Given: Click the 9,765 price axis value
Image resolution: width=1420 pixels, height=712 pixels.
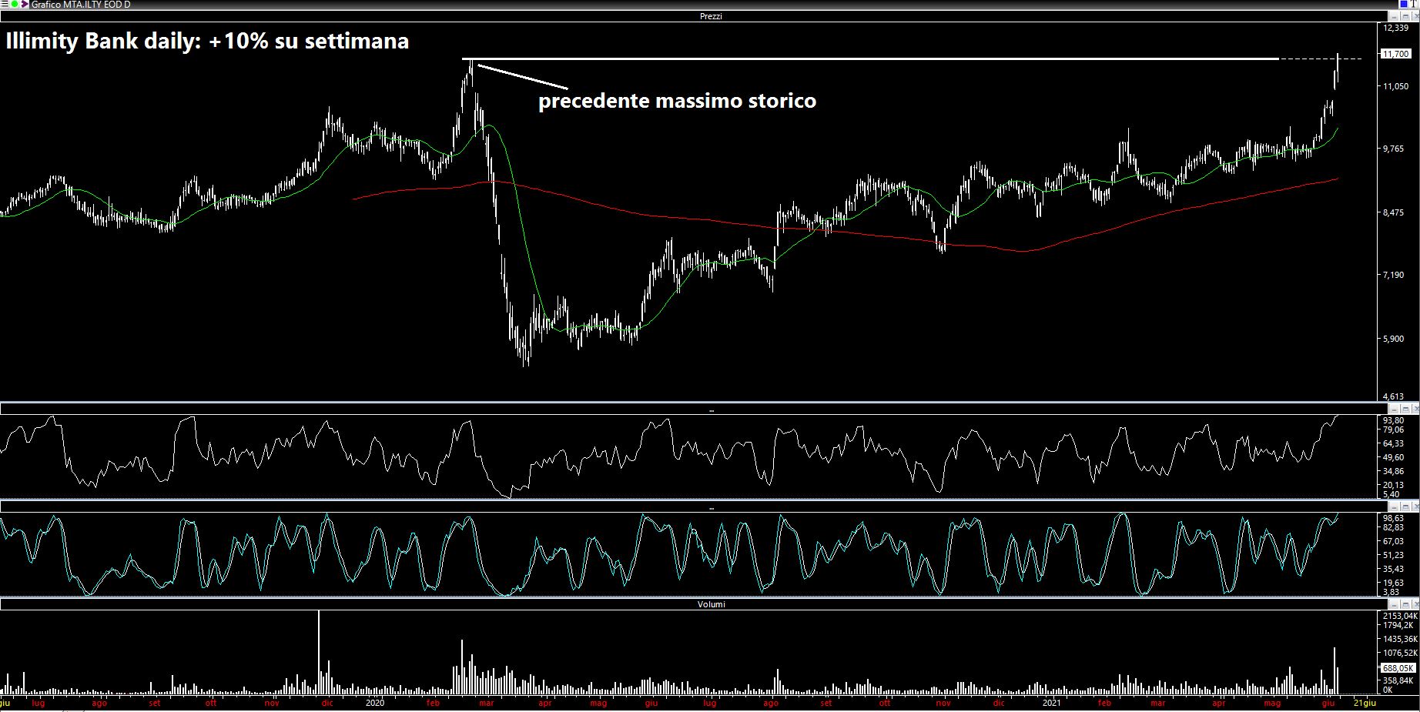Looking at the screenshot, I should click(1393, 149).
